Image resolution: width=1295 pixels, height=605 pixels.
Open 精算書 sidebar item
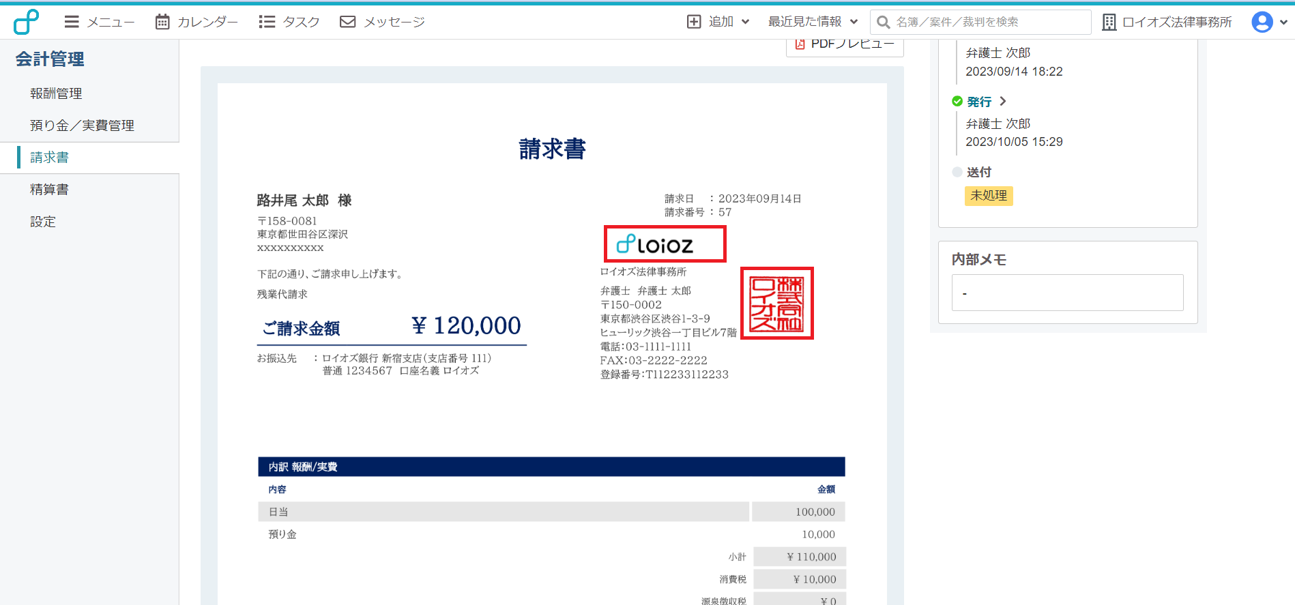pyautogui.click(x=49, y=190)
